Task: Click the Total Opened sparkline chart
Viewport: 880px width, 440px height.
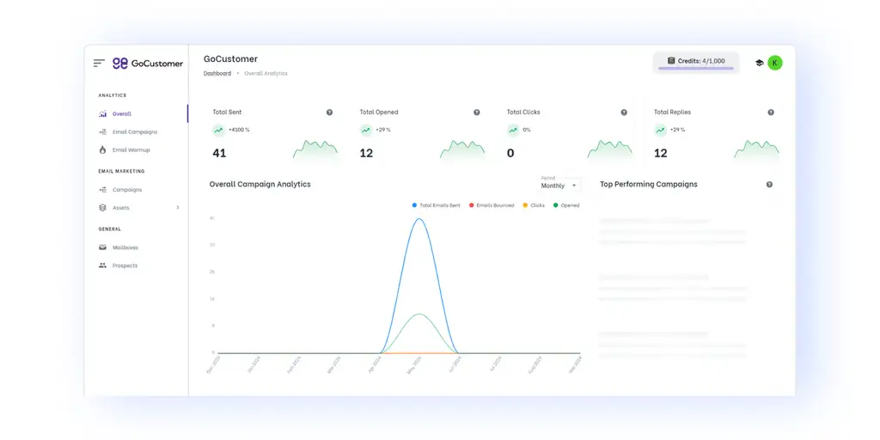Action: [x=462, y=150]
